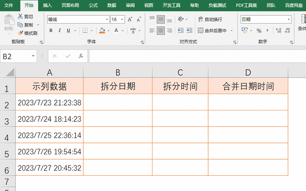This screenshot has width=306, height=191.
Task: Expand the fill color dropdown arrow
Action: coord(108,31)
